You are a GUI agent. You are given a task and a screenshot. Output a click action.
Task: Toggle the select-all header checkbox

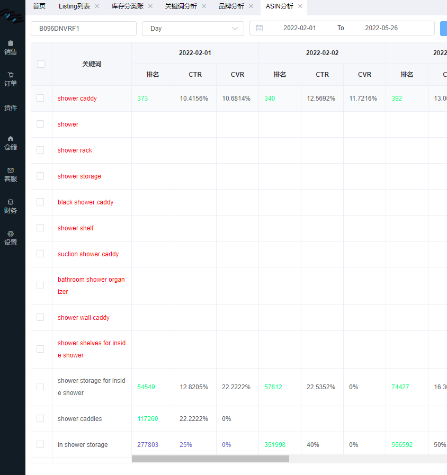41,64
